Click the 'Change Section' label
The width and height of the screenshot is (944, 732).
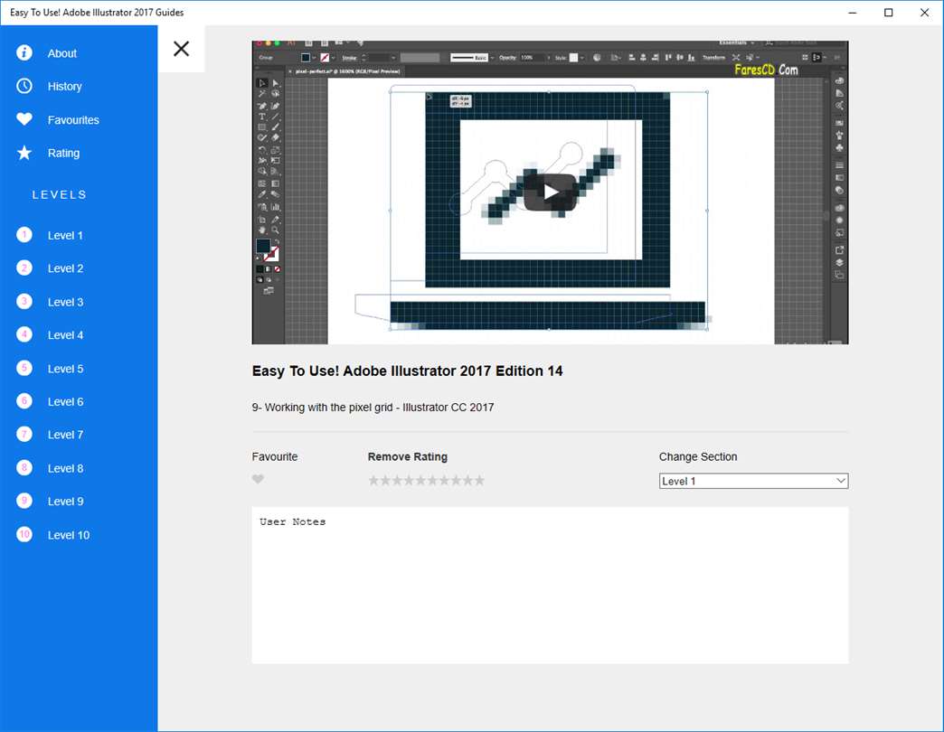[x=698, y=456]
